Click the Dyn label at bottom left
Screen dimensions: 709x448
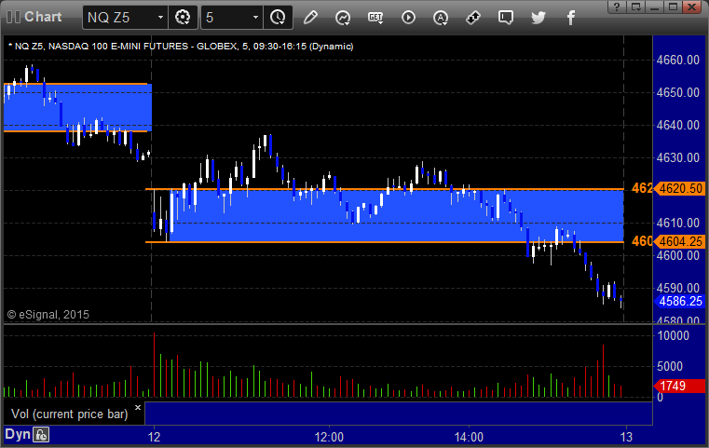pyautogui.click(x=18, y=434)
